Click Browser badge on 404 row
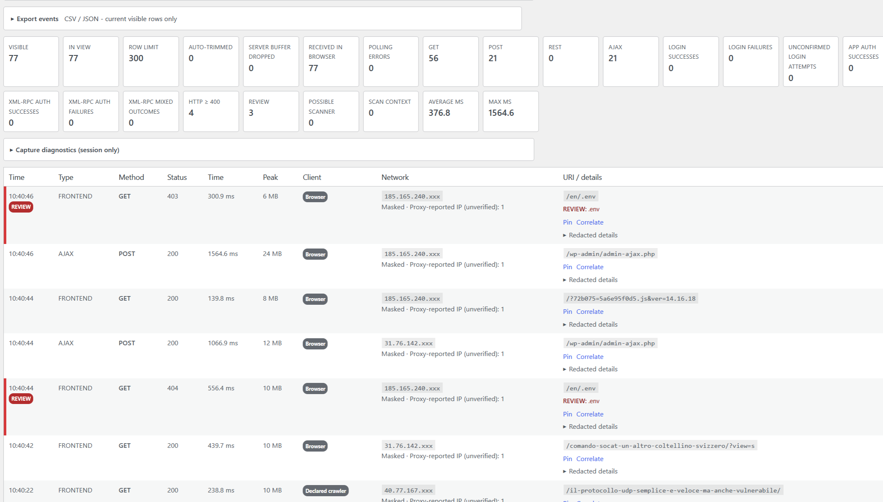This screenshot has width=883, height=502. pyautogui.click(x=315, y=389)
